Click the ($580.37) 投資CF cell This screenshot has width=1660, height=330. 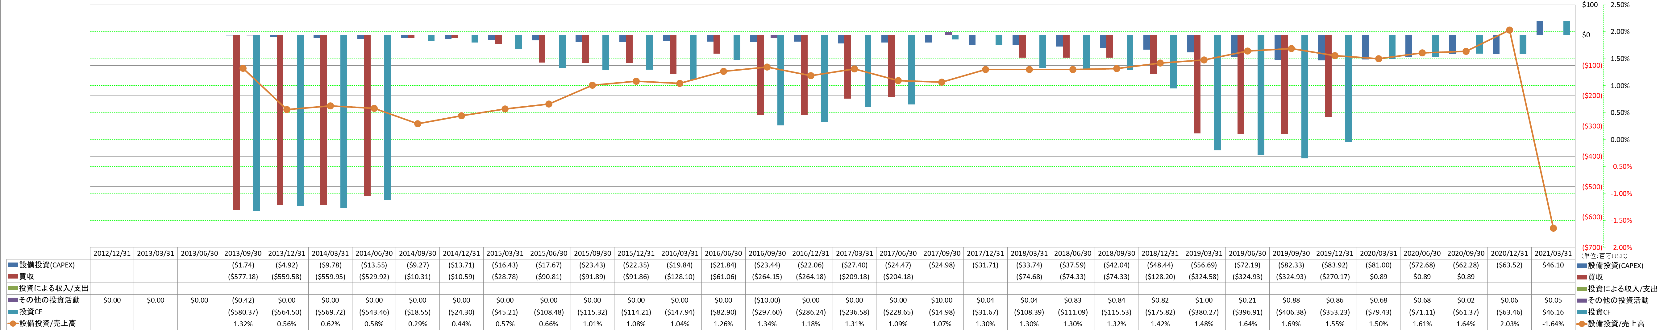(x=243, y=312)
